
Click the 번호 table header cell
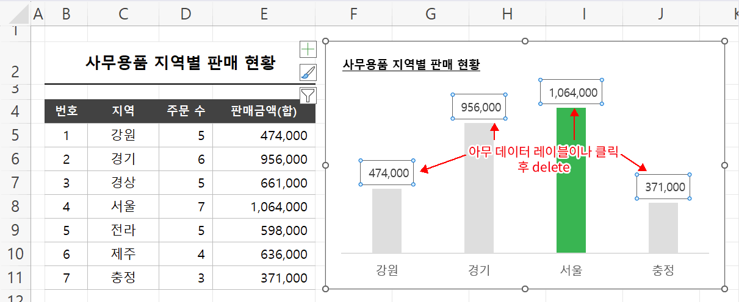coord(66,111)
